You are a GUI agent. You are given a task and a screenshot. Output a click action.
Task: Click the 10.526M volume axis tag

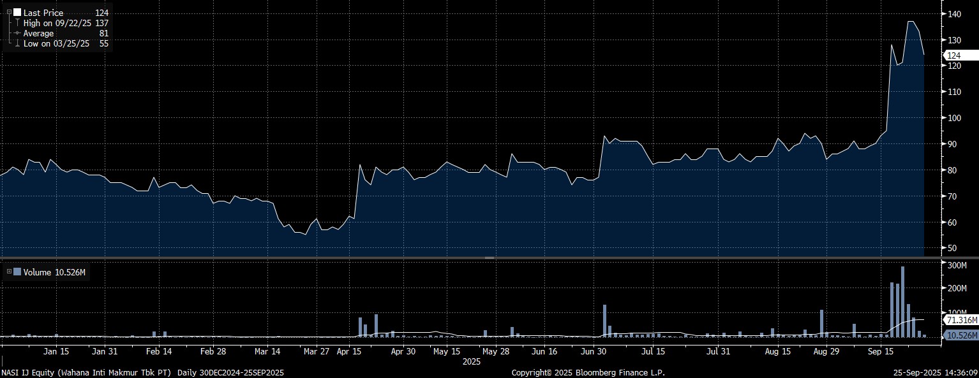pos(959,335)
